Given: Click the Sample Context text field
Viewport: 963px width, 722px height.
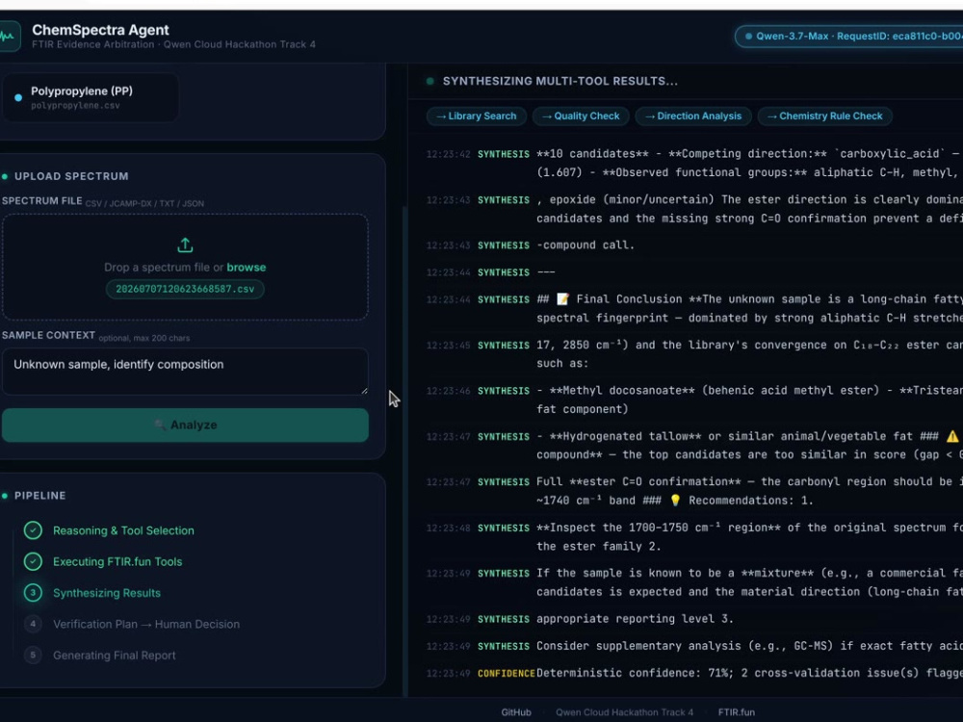Looking at the screenshot, I should 185,372.
